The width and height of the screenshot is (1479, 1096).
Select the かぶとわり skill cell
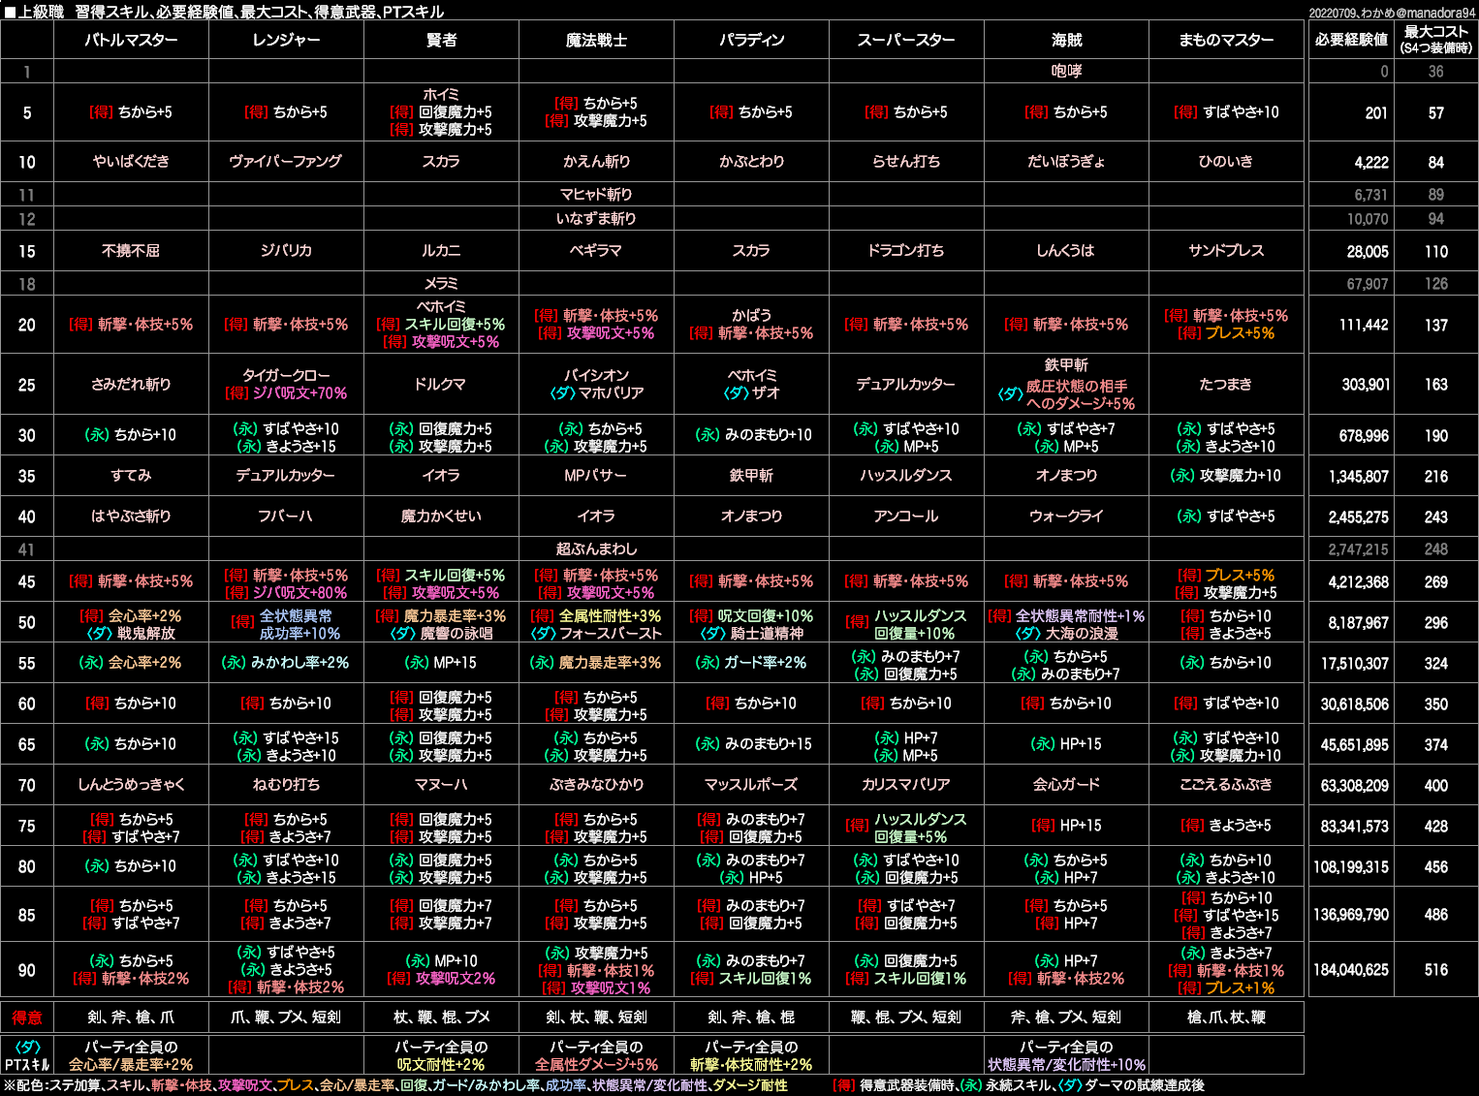coord(751,162)
